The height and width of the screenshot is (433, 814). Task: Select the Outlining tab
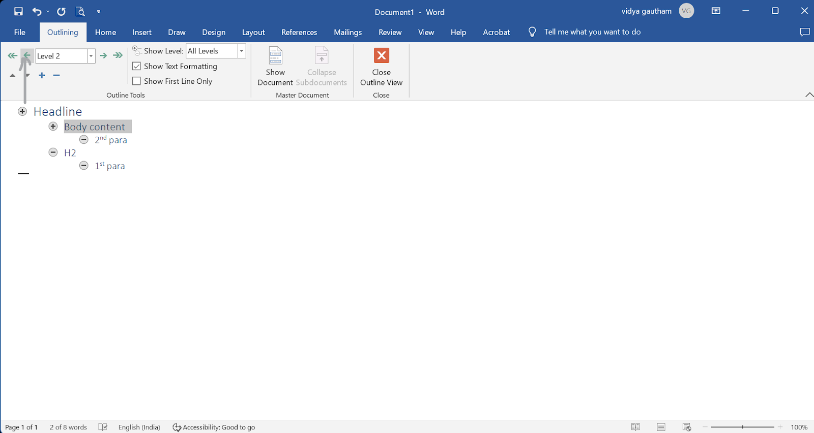tap(63, 32)
